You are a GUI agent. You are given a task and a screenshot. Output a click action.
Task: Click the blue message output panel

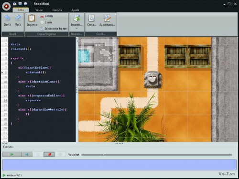coord(119,165)
